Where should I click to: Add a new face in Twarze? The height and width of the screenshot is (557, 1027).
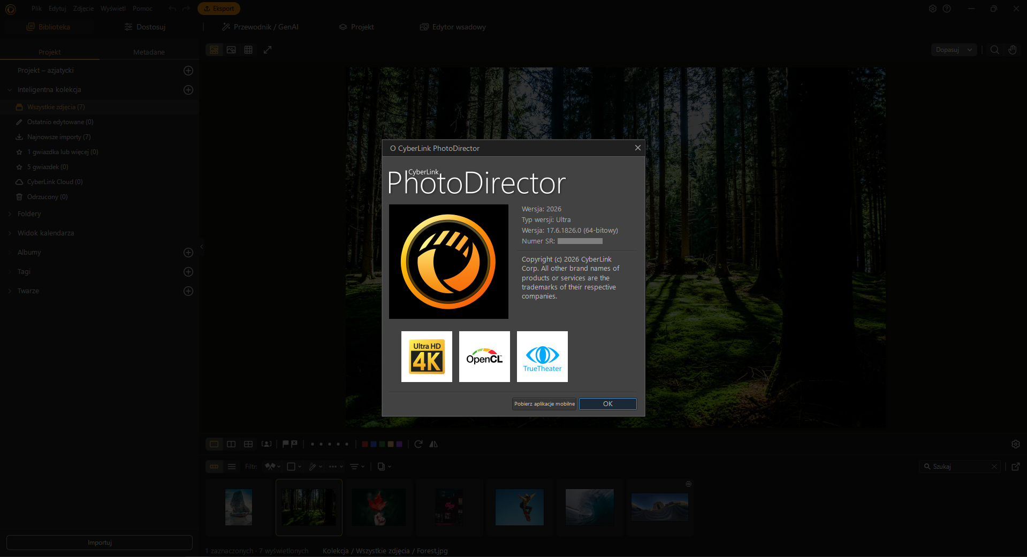point(188,291)
